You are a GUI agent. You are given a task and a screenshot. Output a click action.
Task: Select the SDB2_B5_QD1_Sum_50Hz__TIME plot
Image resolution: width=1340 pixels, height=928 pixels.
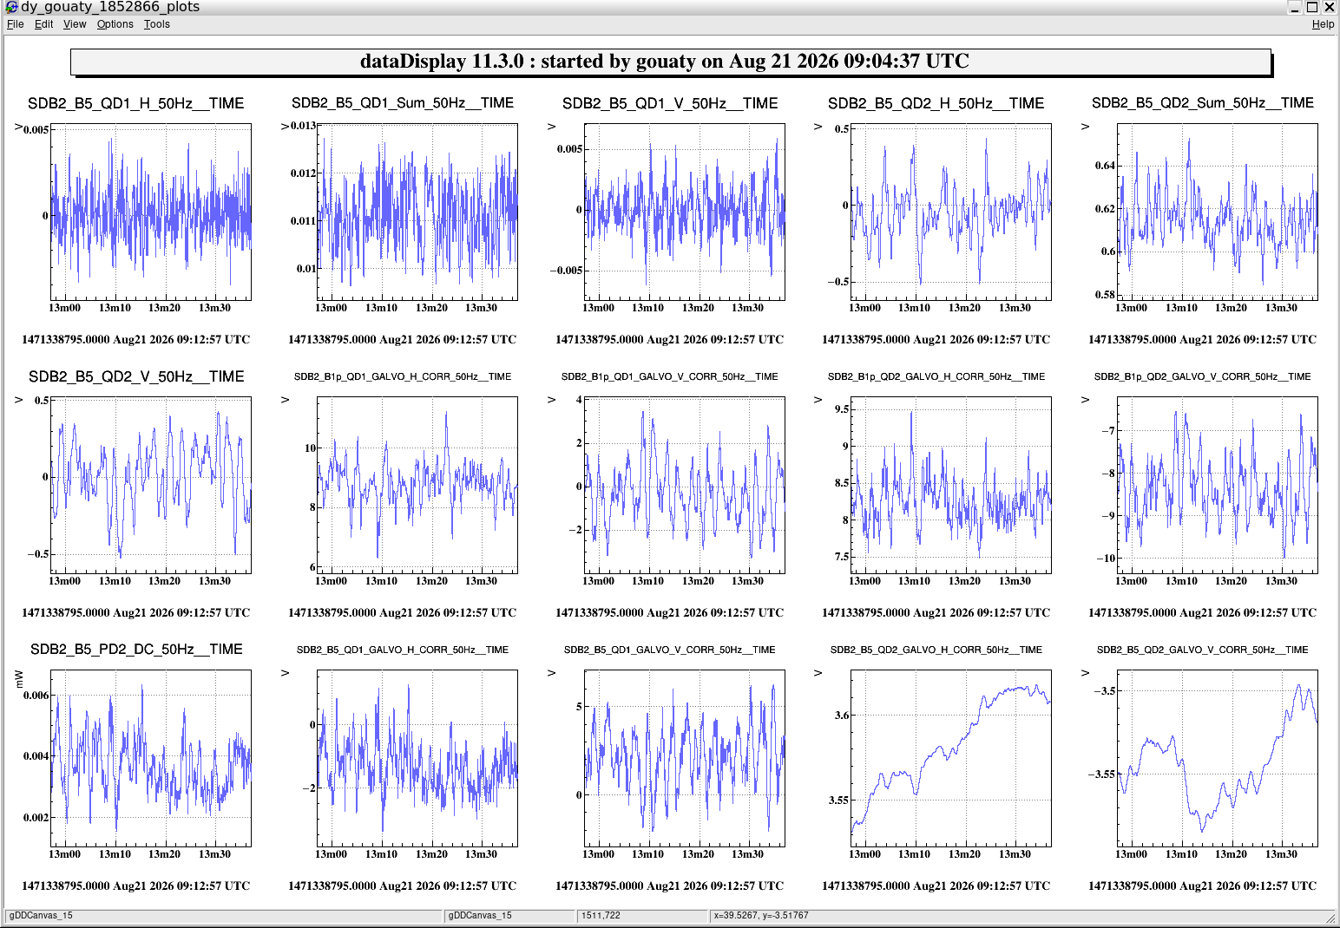417,212
